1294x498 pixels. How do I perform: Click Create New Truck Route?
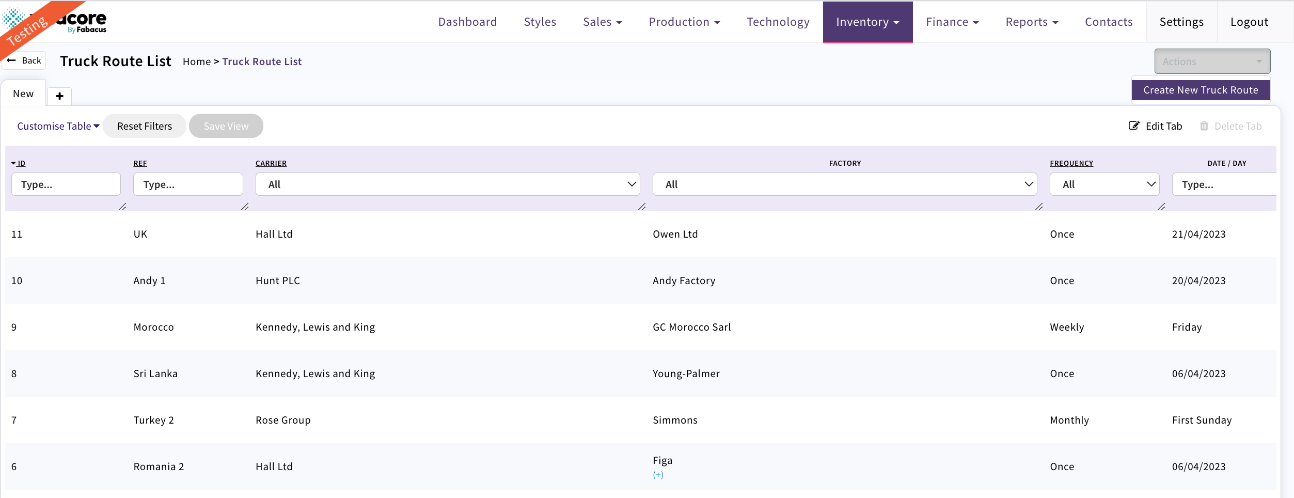point(1200,89)
